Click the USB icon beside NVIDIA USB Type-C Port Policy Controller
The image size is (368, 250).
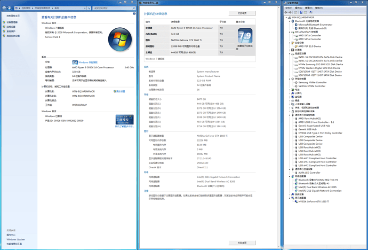click(x=296, y=133)
